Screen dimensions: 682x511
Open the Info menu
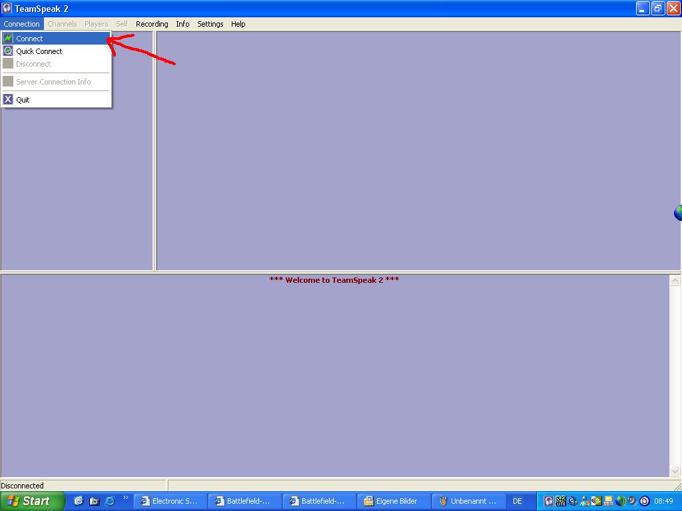click(x=182, y=24)
